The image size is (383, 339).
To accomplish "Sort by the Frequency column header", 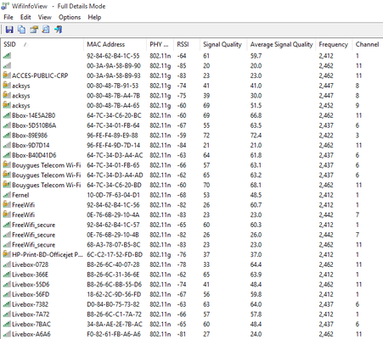I will [x=334, y=44].
